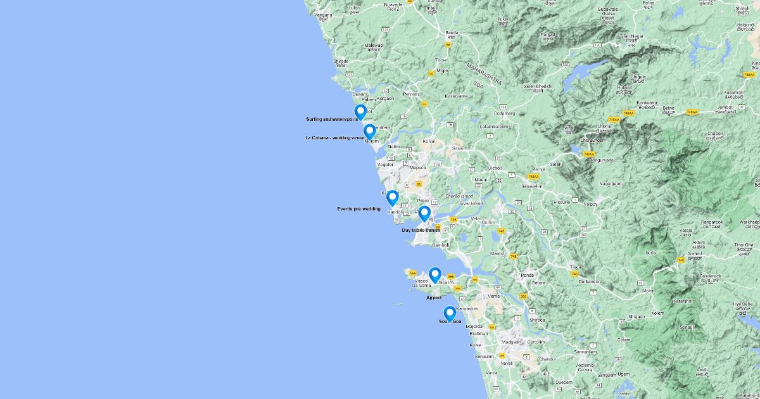Select the Nagargaon place label
The image size is (760, 399).
click(611, 184)
